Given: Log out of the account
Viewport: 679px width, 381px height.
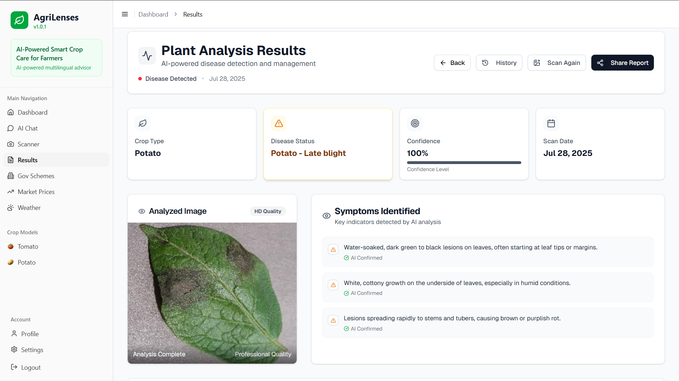Looking at the screenshot, I should pos(57,367).
